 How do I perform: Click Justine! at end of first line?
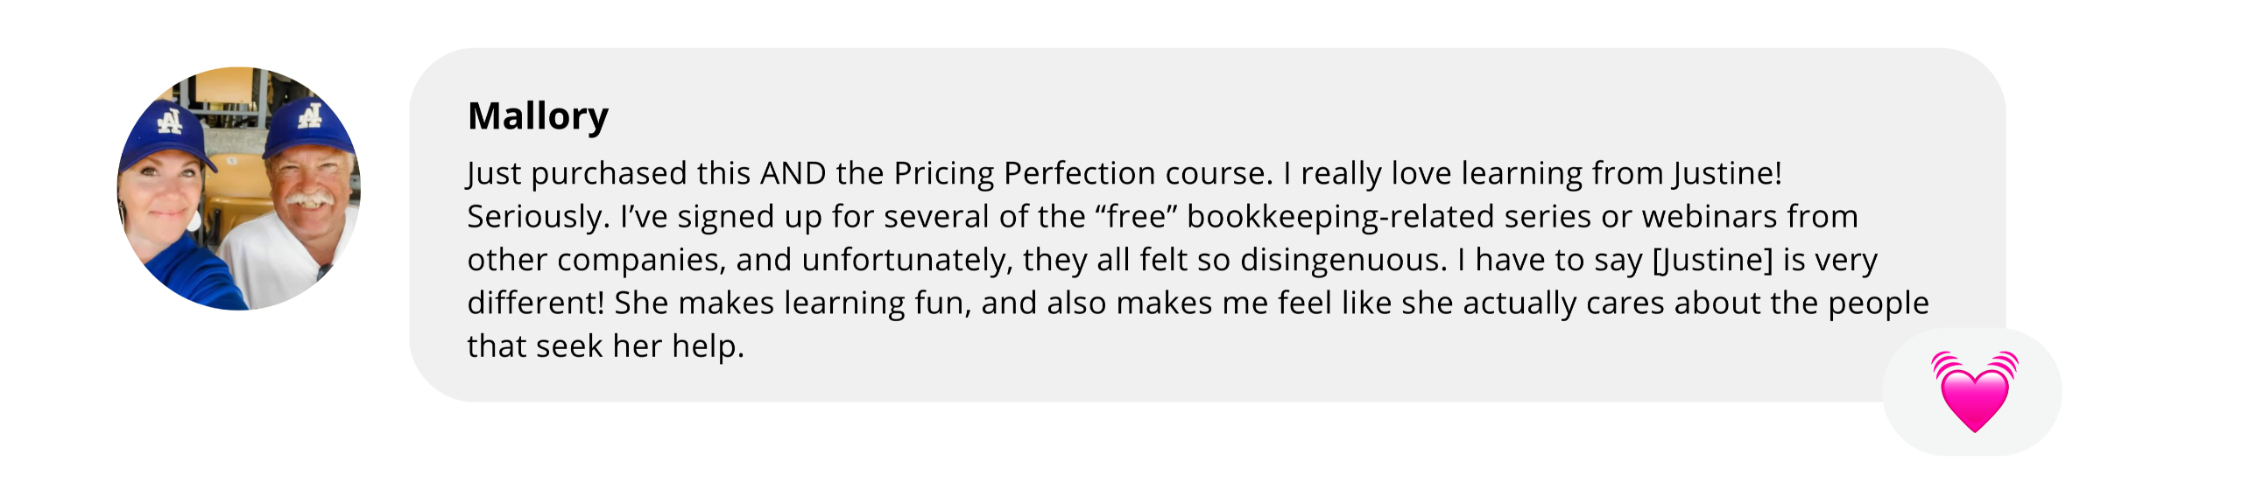point(1726,173)
